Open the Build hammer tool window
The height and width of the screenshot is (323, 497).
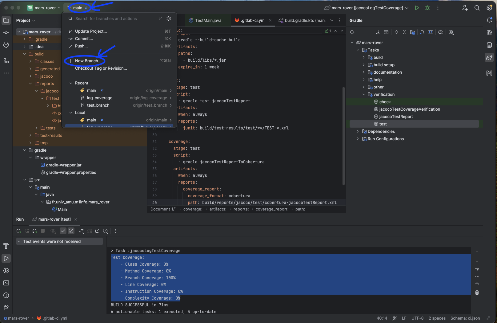(6, 246)
